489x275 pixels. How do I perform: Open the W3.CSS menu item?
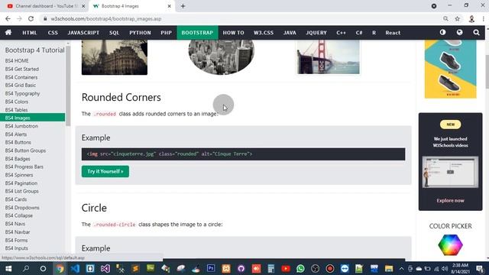point(264,32)
